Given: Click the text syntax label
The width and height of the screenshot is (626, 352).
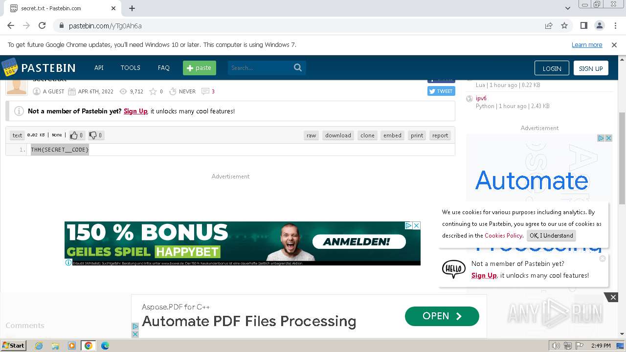Looking at the screenshot, I should (x=17, y=135).
